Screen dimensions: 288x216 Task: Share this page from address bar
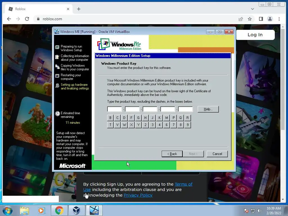(241, 19)
